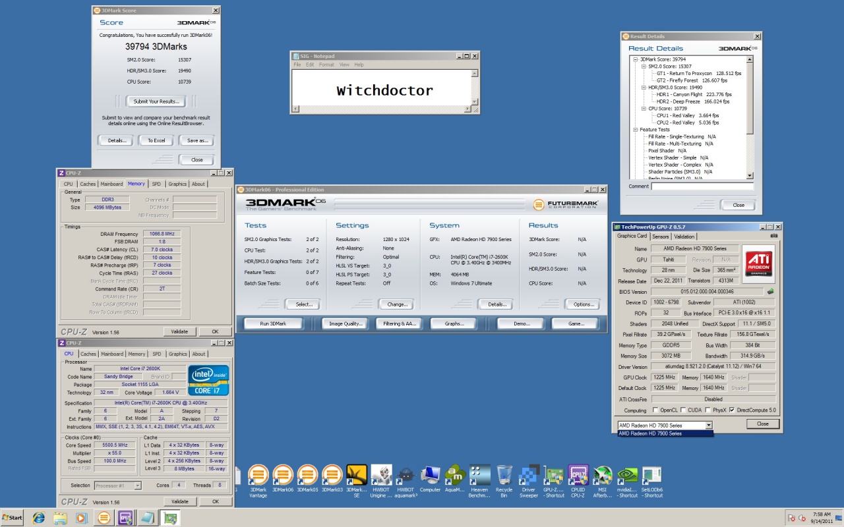Screen dimensions: 844x527
Task: Open the Recycle Bin on the desktop
Action: [504, 475]
